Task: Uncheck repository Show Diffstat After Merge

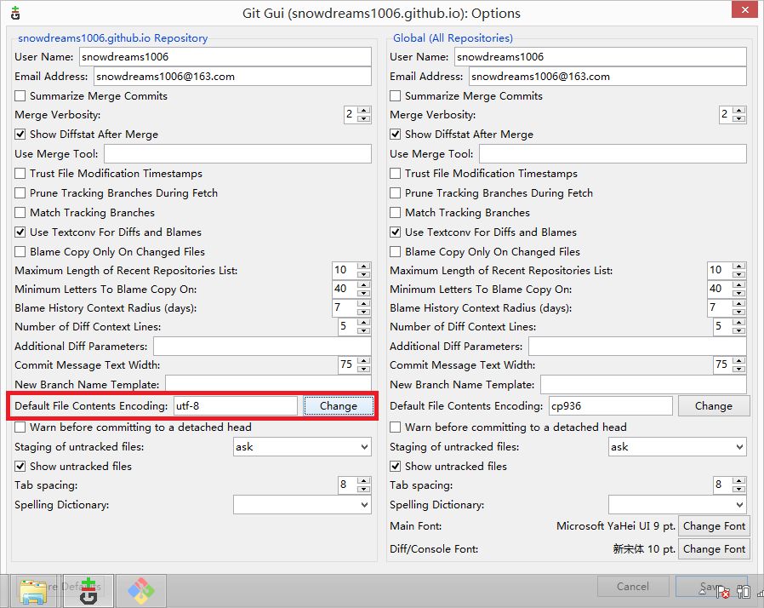Action: click(20, 134)
